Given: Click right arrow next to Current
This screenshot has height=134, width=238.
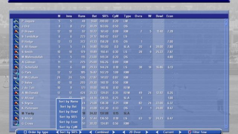Looking at the screenshot, I should click(180, 132).
